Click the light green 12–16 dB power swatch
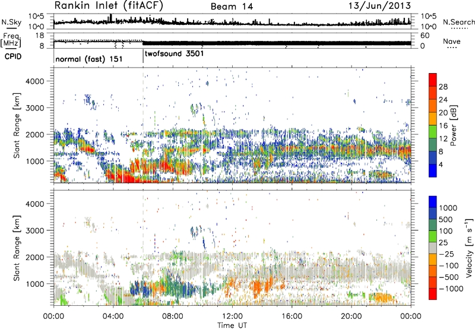This screenshot has height=329, width=475. point(433,132)
